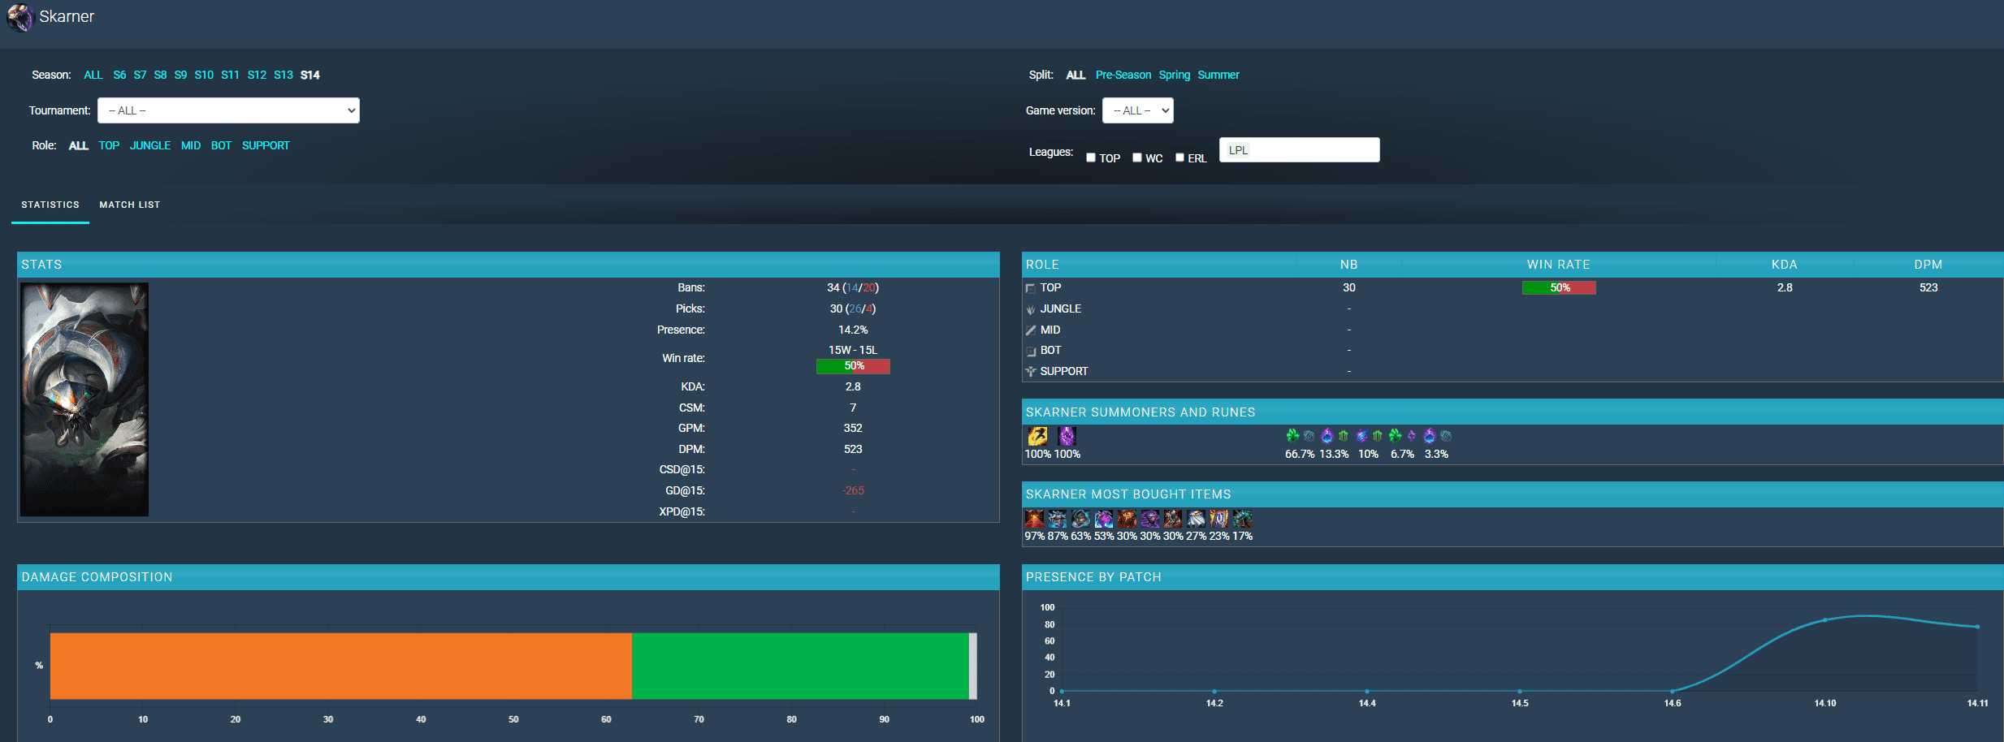This screenshot has width=2004, height=742.
Task: Check the ERL leagues checkbox
Action: 1179,157
